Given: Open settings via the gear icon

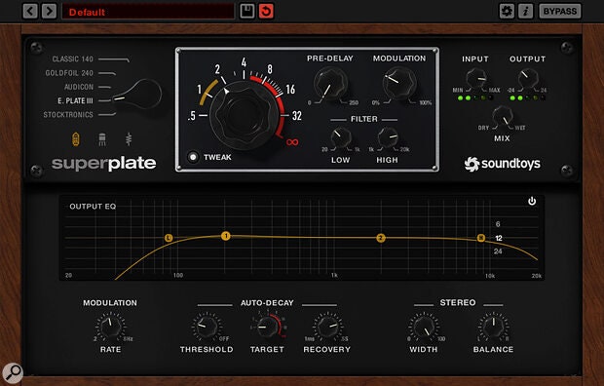Looking at the screenshot, I should click(507, 11).
